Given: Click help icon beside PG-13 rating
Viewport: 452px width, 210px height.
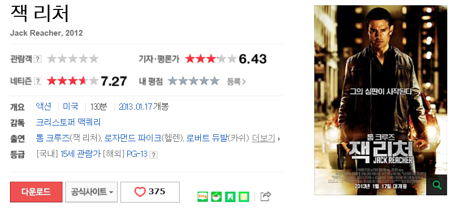Looking at the screenshot, I should (x=153, y=155).
